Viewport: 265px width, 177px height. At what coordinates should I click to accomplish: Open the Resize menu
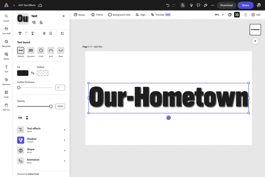point(79,15)
